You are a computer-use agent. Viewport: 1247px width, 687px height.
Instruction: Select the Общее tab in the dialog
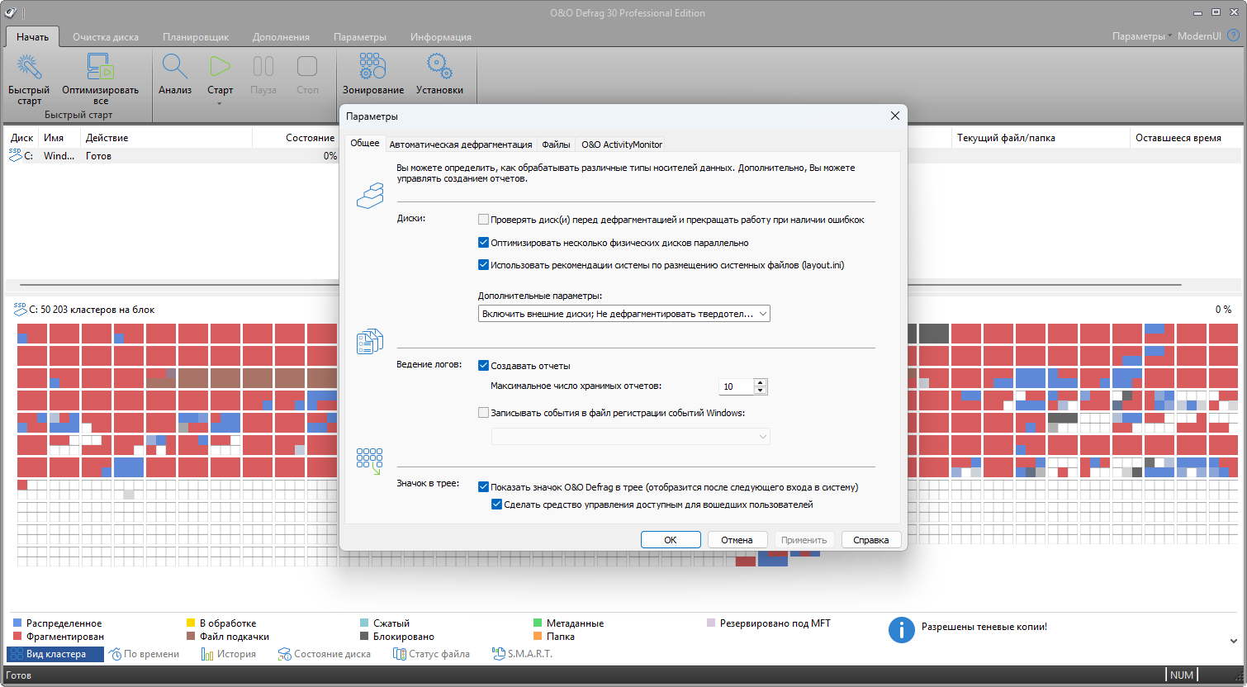[x=365, y=144]
